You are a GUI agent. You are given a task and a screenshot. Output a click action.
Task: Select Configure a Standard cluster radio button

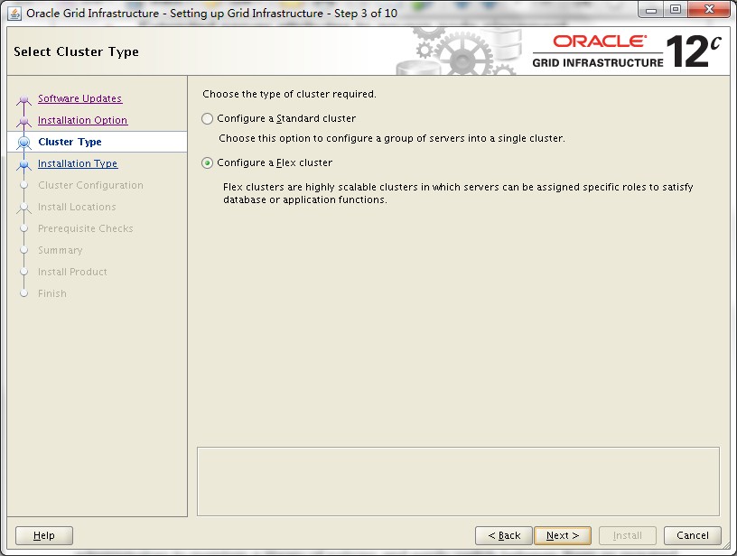pyautogui.click(x=208, y=119)
